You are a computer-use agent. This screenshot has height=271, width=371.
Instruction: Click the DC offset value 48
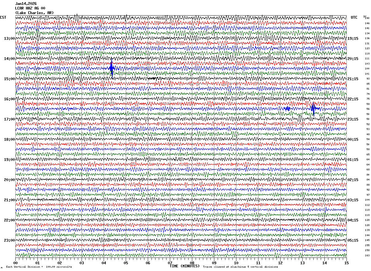tap(368, 134)
